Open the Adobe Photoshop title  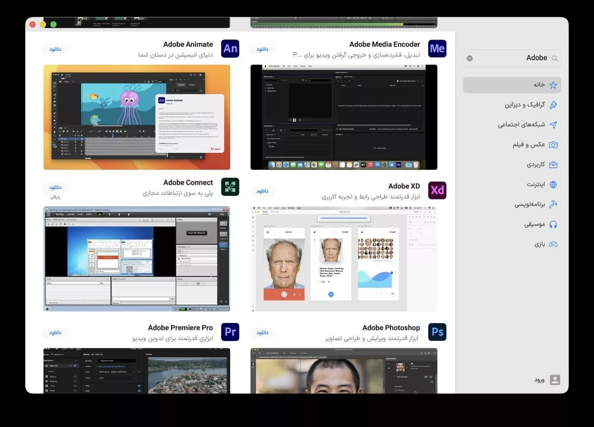(391, 328)
